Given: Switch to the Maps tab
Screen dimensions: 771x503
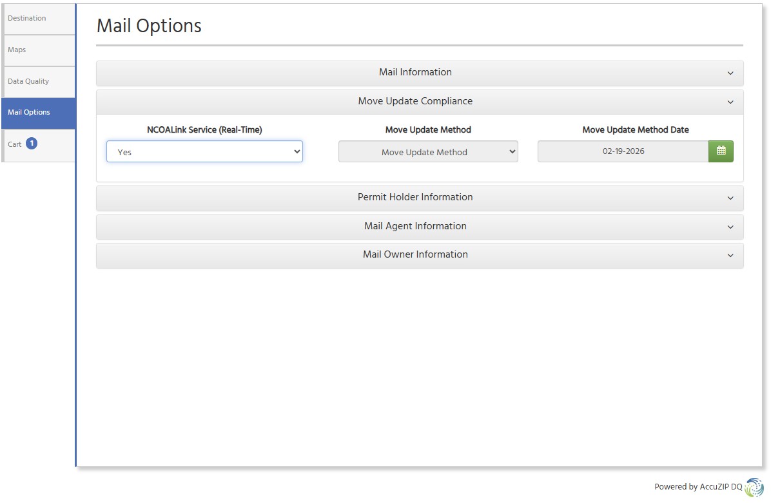Looking at the screenshot, I should [x=17, y=50].
